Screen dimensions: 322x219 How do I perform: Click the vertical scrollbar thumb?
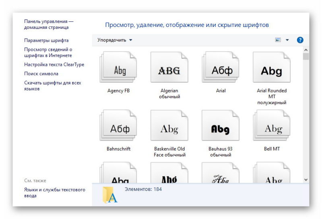[x=306, y=56]
